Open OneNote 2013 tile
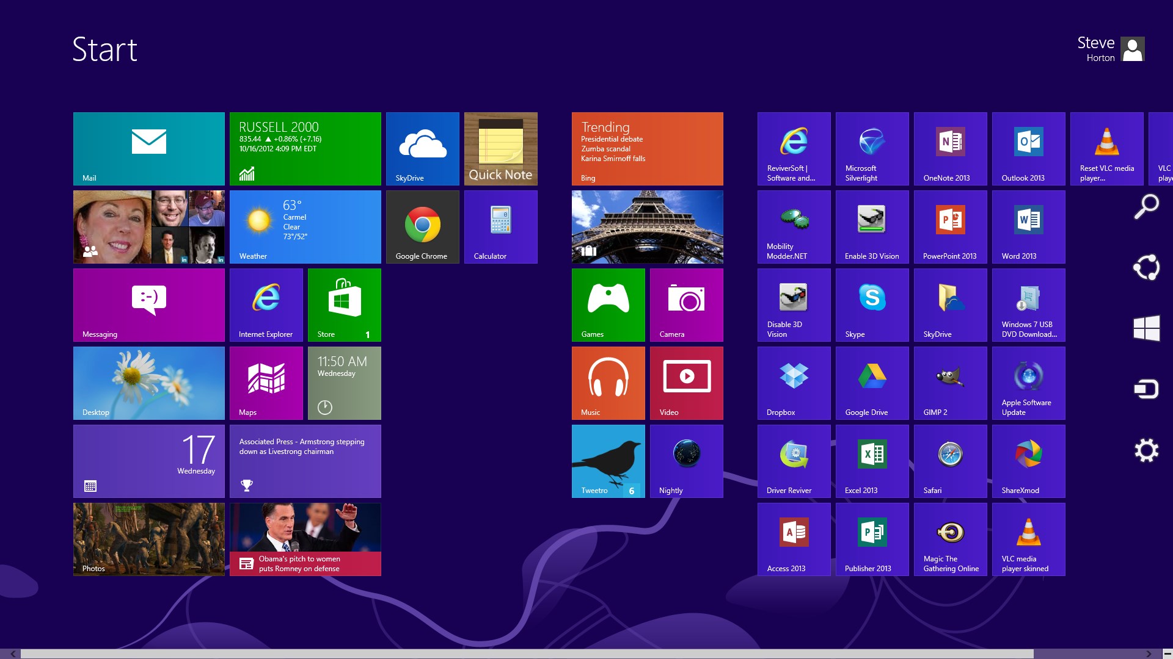Screen dimensions: 1173x659 [951, 149]
